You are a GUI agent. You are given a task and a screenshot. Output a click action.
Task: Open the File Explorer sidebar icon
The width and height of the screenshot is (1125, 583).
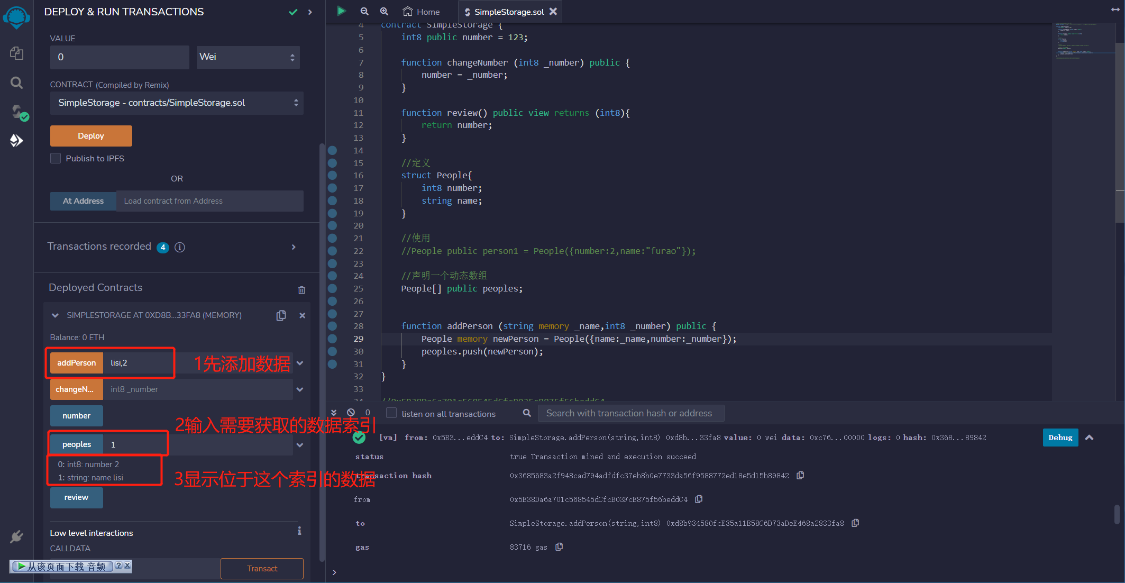coord(16,53)
